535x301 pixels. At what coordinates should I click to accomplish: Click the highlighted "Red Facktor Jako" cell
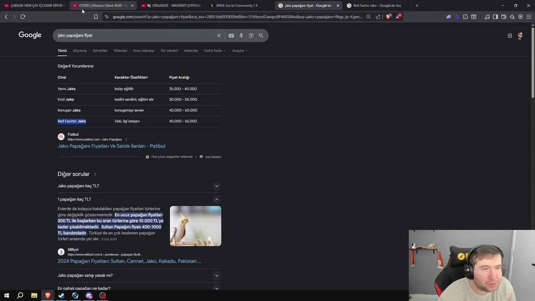pos(72,121)
